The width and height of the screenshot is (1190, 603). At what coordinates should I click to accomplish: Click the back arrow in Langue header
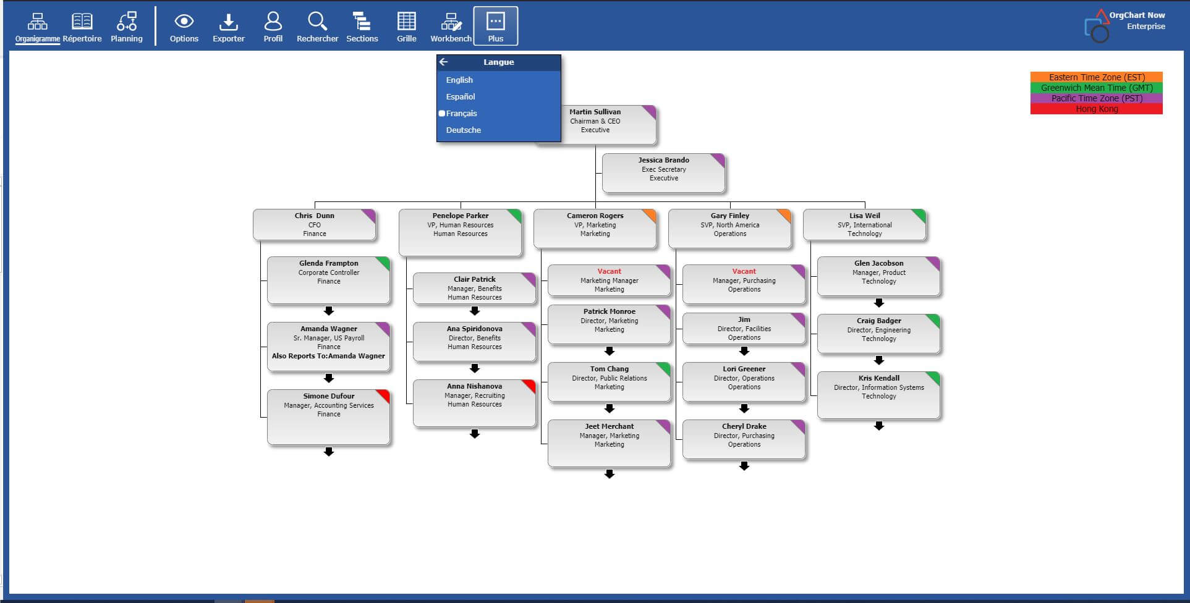click(443, 62)
